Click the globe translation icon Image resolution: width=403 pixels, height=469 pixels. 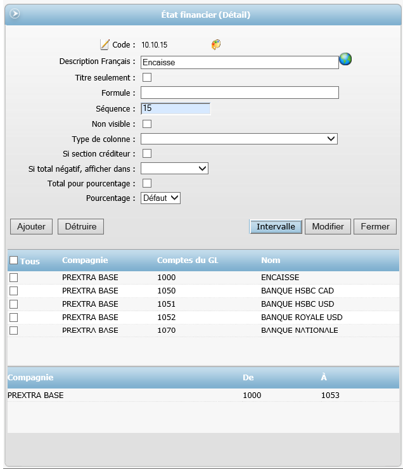tap(345, 60)
